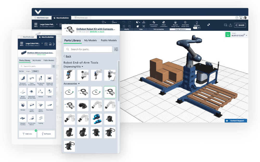
Task: Open Public Models tab in middle panel
Action: click(x=109, y=40)
